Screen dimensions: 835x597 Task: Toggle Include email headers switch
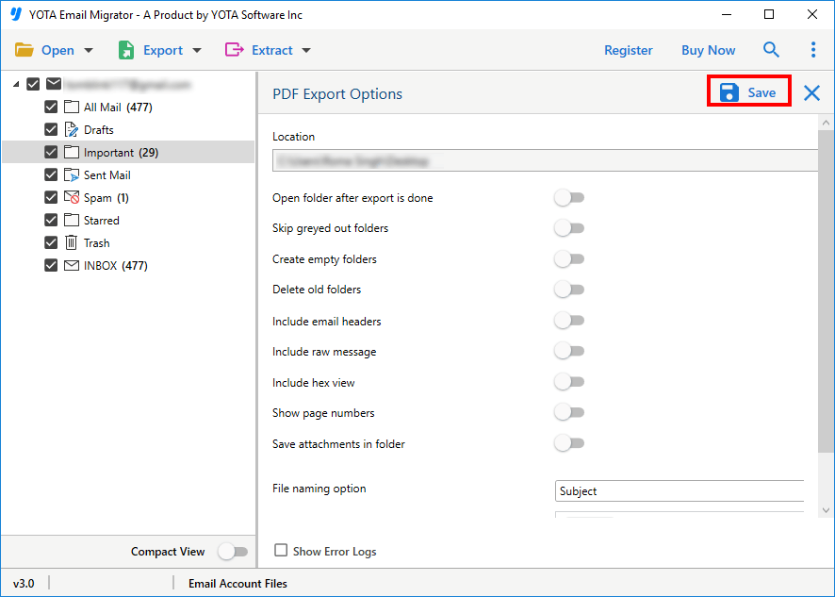tap(569, 321)
